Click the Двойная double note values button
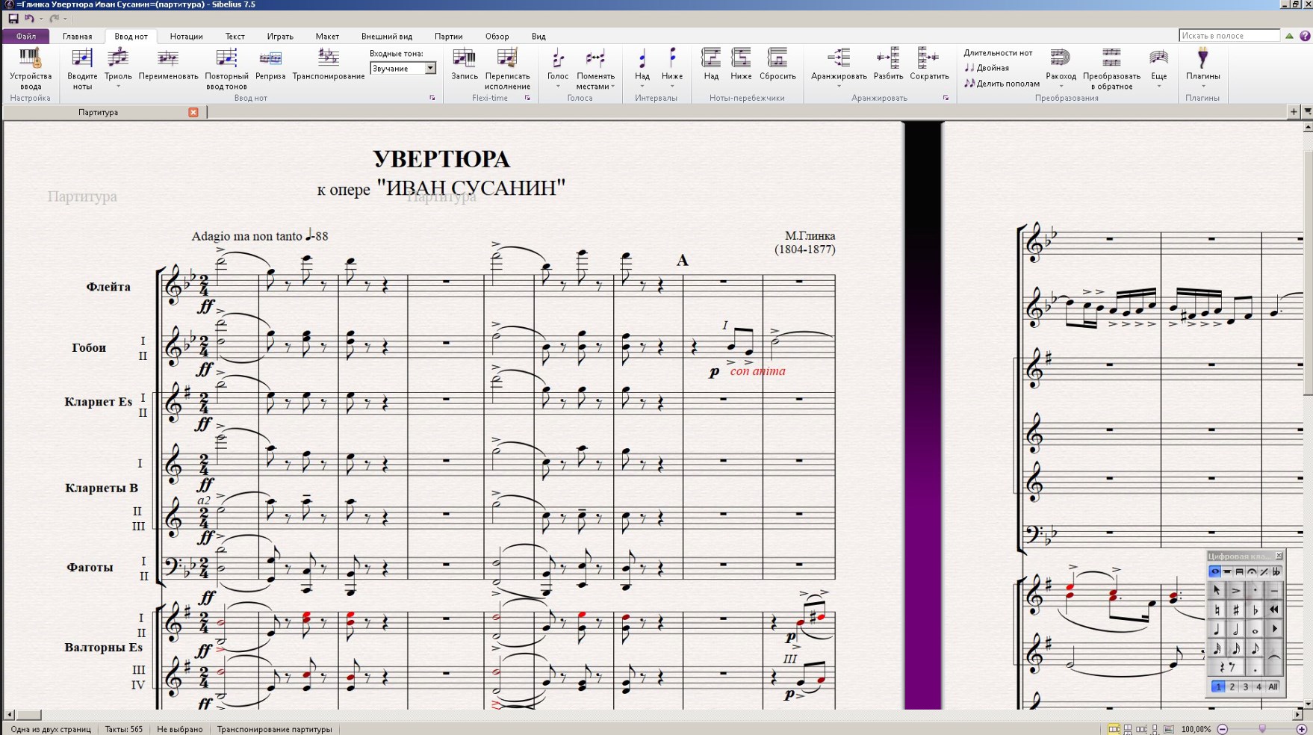 click(x=987, y=68)
